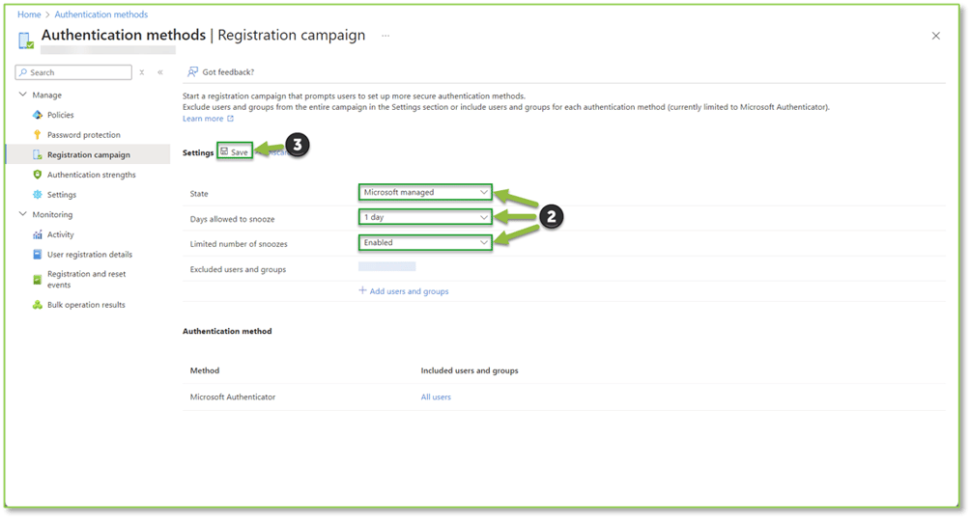Go to Home breadcrumb

(x=29, y=14)
